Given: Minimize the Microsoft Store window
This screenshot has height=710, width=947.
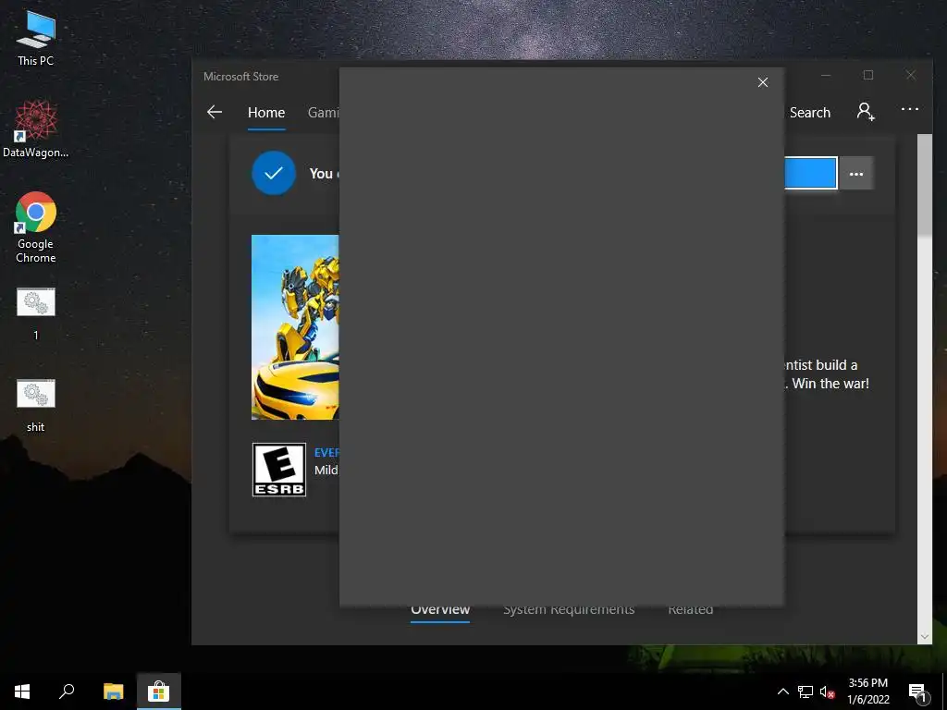Looking at the screenshot, I should click(x=826, y=76).
